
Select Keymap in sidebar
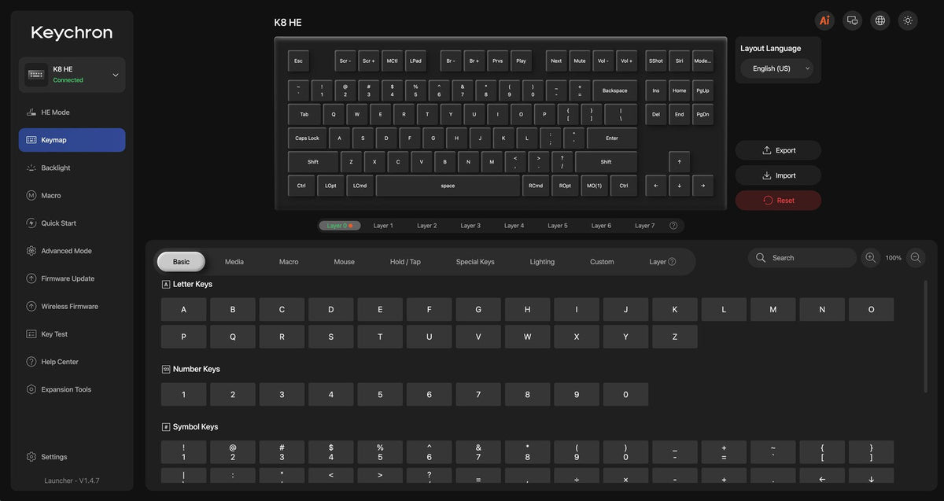[x=72, y=140]
